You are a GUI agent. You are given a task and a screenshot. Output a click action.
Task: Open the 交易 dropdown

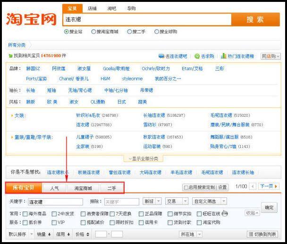(x=177, y=201)
